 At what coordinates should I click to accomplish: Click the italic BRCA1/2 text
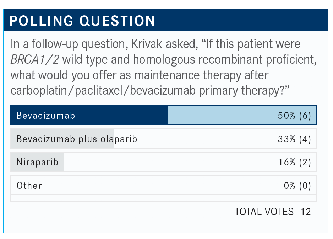(x=35, y=59)
